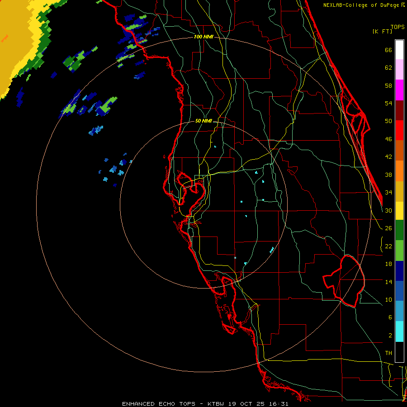Click the legend value 66
Screen dimensions: 407x407
tap(388, 50)
